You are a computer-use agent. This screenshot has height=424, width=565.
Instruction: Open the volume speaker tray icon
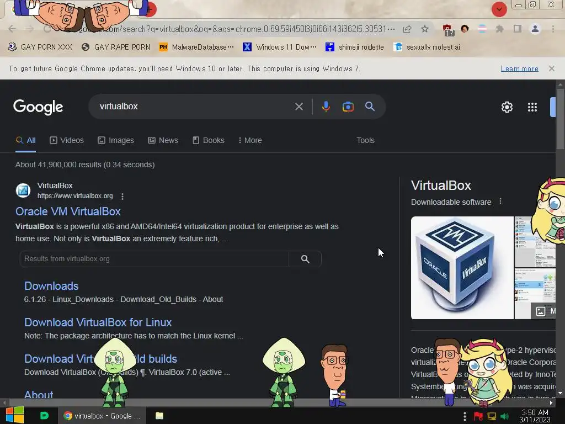pos(504,416)
